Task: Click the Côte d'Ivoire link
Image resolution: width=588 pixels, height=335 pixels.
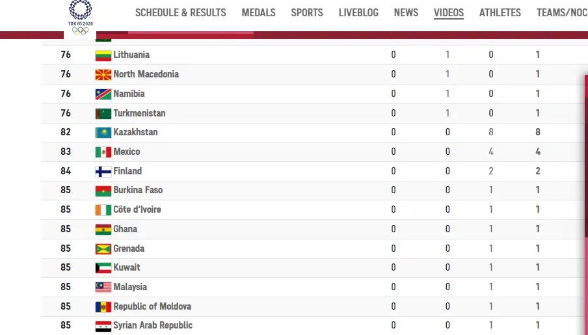Action: click(x=137, y=209)
